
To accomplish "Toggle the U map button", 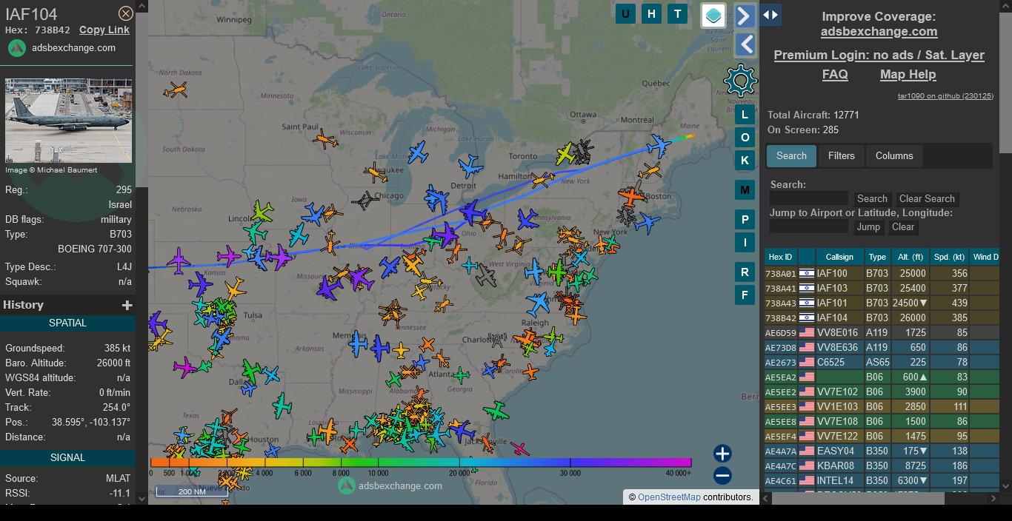I will (625, 13).
